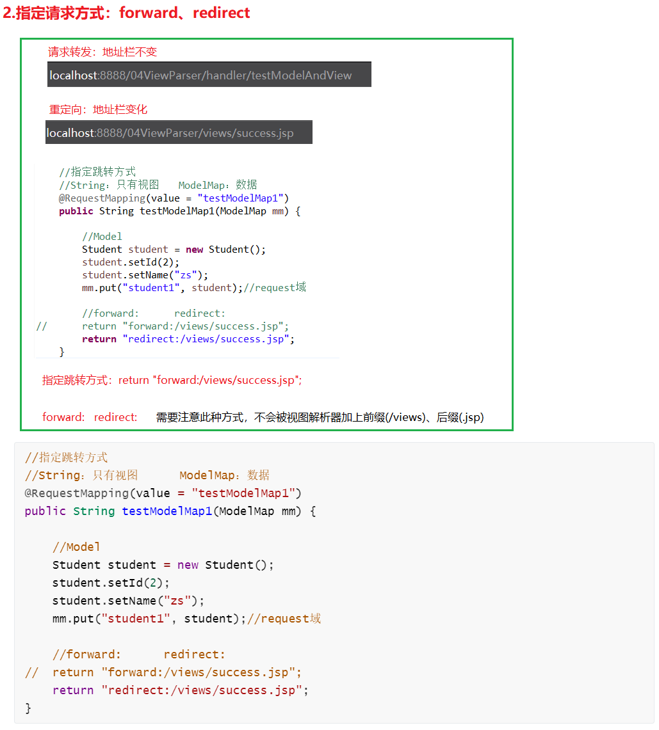Click the setName("zs") line in the embedded code screenshot
This screenshot has width=659, height=730.
(145, 275)
